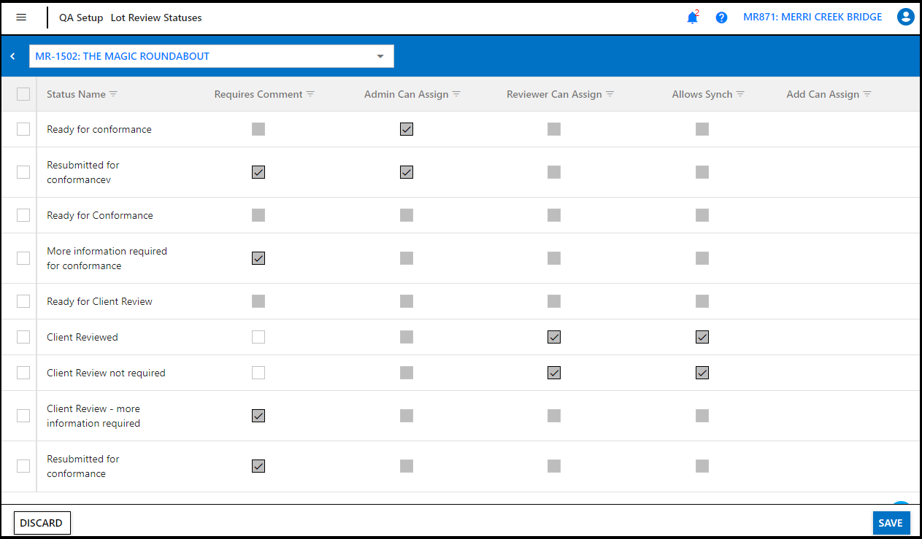Image resolution: width=922 pixels, height=539 pixels.
Task: Open the Allows Synch column filter
Action: click(741, 93)
